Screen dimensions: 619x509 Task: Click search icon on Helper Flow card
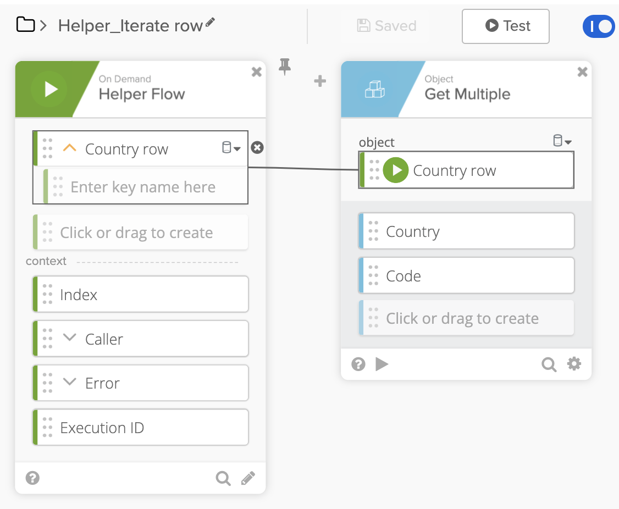(223, 478)
